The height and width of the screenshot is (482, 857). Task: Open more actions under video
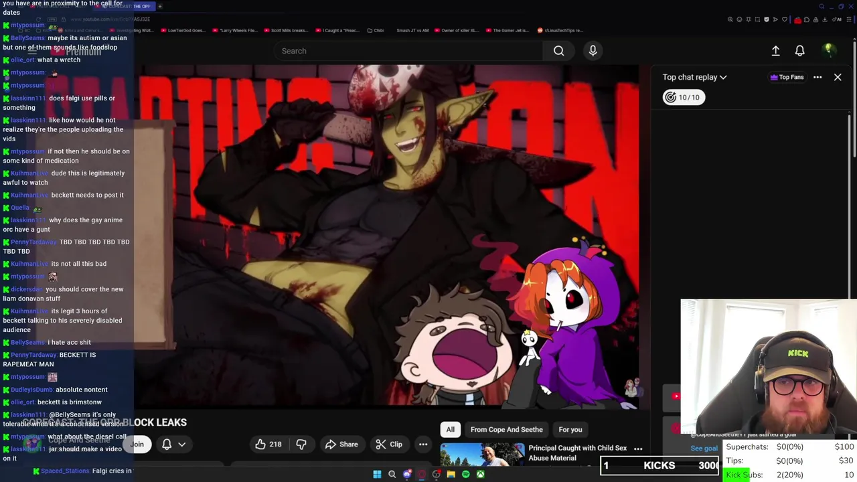point(423,444)
